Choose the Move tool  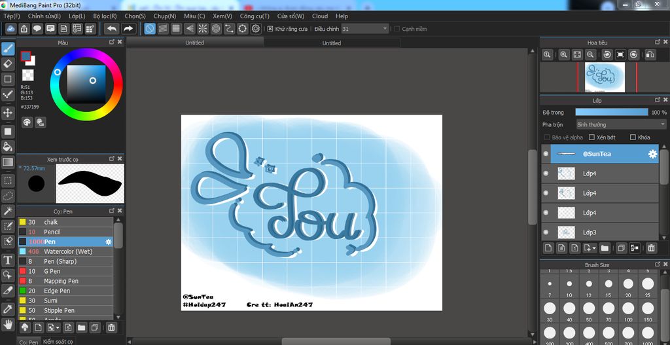click(8, 113)
